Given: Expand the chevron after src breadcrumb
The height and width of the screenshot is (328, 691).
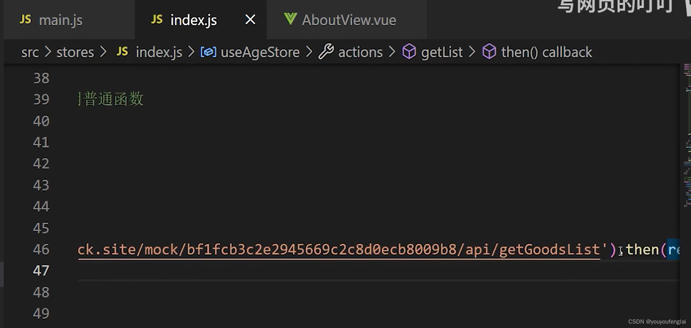Looking at the screenshot, I should 48,52.
